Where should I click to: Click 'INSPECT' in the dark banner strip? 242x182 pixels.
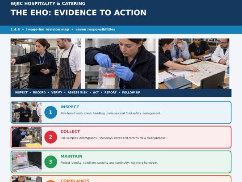tap(21, 93)
